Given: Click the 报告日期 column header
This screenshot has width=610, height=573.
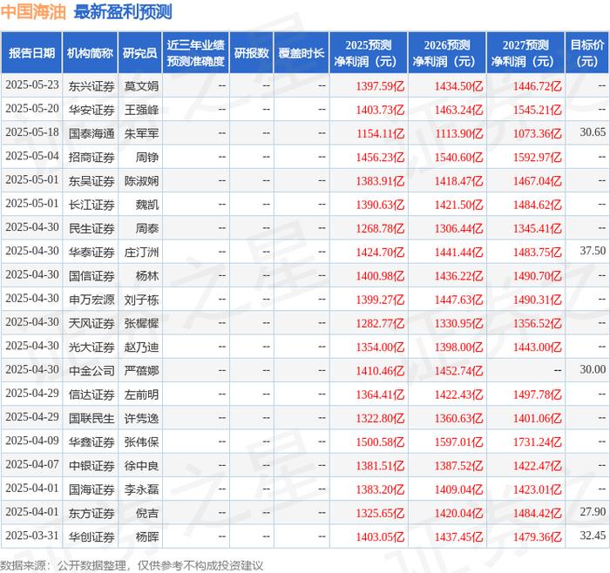Looking at the screenshot, I should pyautogui.click(x=31, y=53).
